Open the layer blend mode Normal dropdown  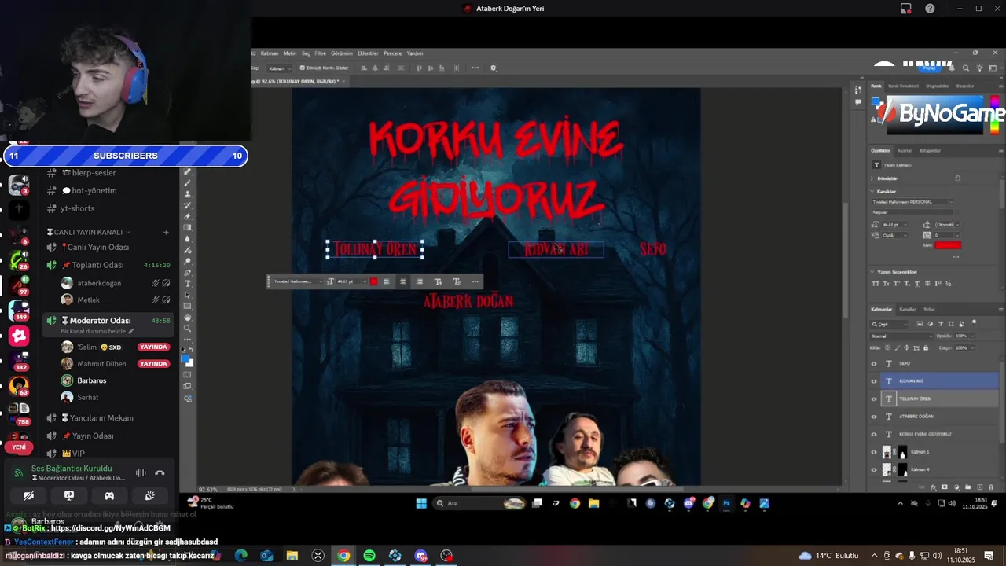(x=901, y=336)
